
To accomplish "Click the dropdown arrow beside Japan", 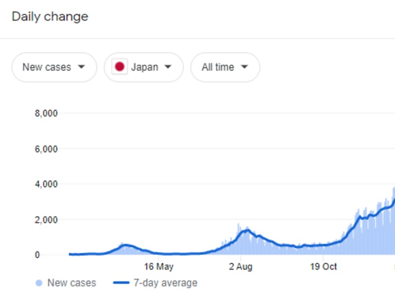I will click(x=168, y=67).
